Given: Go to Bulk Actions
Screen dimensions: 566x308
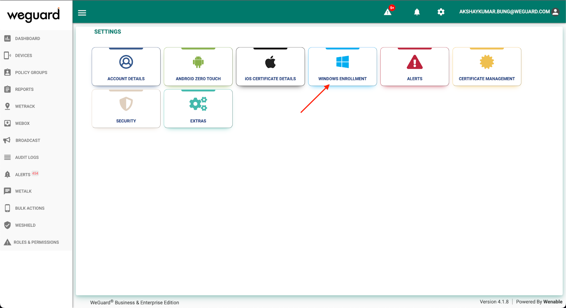Looking at the screenshot, I should pyautogui.click(x=30, y=208).
